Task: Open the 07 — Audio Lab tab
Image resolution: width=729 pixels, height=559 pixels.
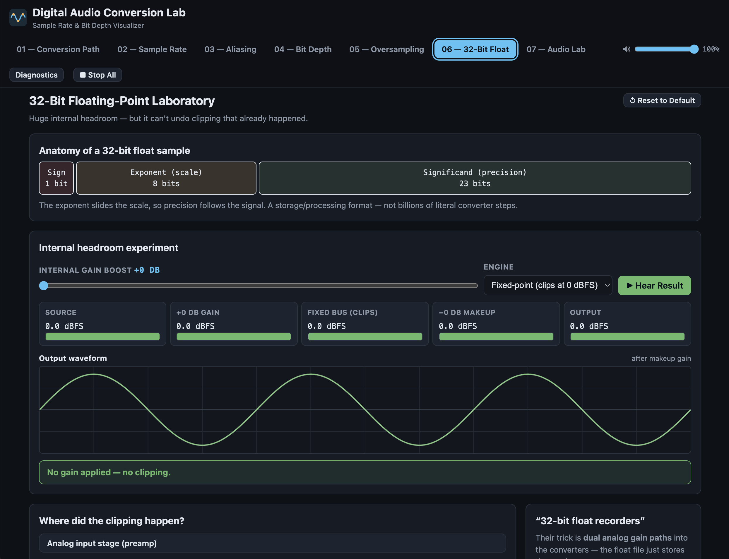Action: click(x=556, y=49)
